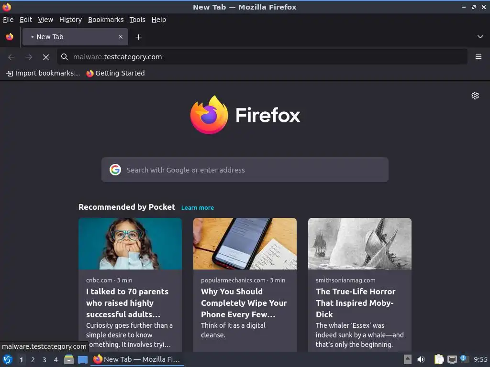Close the New Tab tab

tap(121, 37)
